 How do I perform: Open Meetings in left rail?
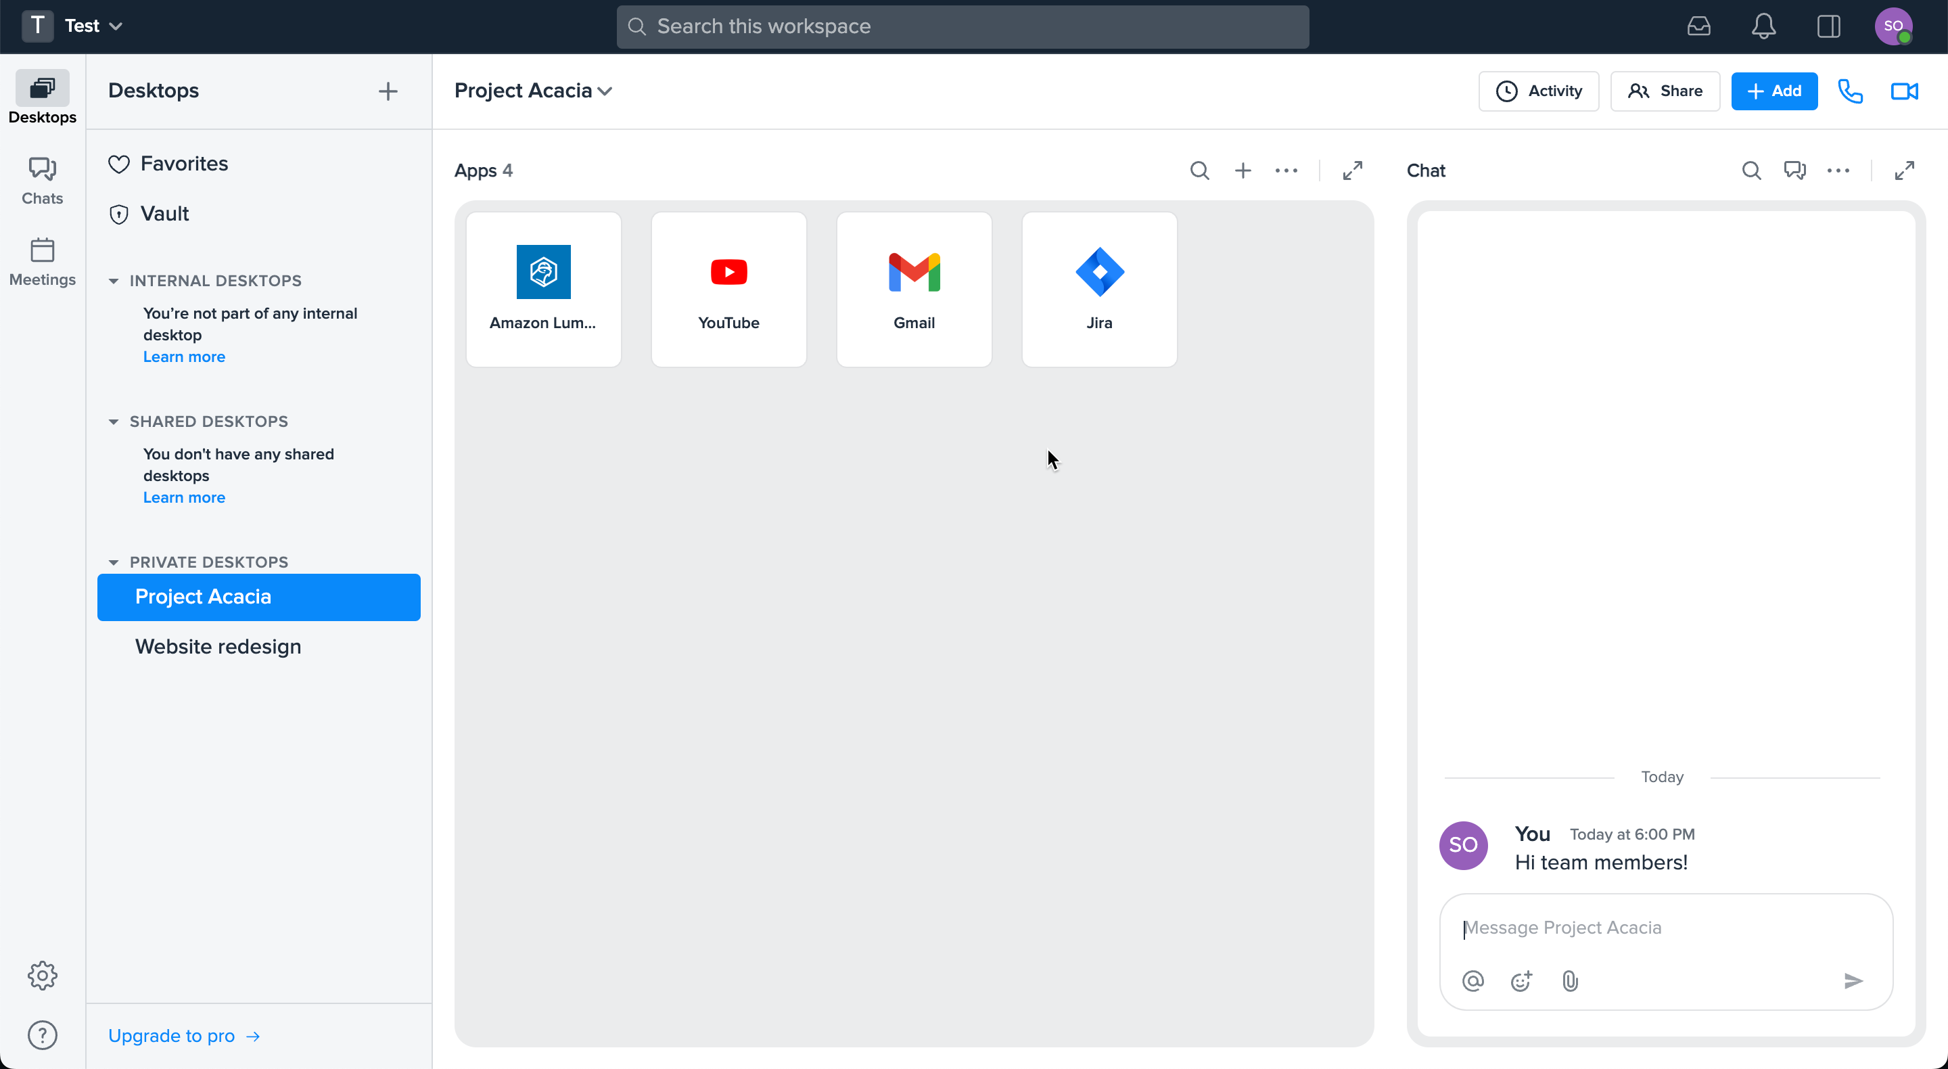click(43, 262)
